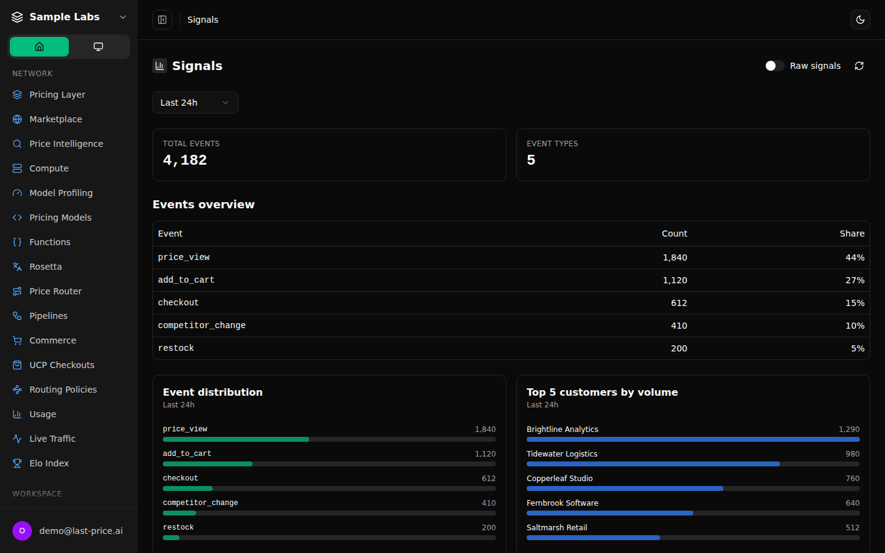
Task: Click the price_view distribution bar
Action: coord(329,439)
